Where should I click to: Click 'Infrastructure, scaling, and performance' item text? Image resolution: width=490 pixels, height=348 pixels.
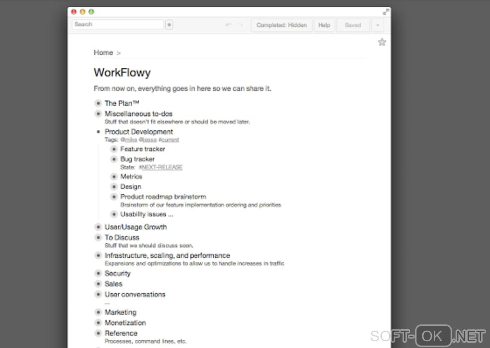(167, 255)
